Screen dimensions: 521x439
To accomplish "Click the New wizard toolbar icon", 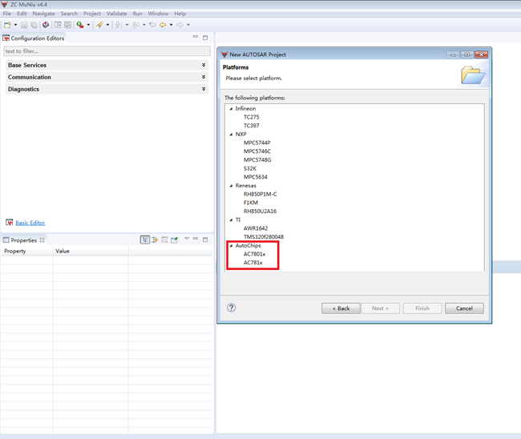I will point(7,25).
